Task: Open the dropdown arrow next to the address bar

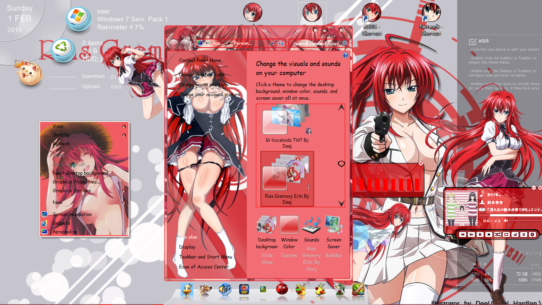Action: point(272,44)
